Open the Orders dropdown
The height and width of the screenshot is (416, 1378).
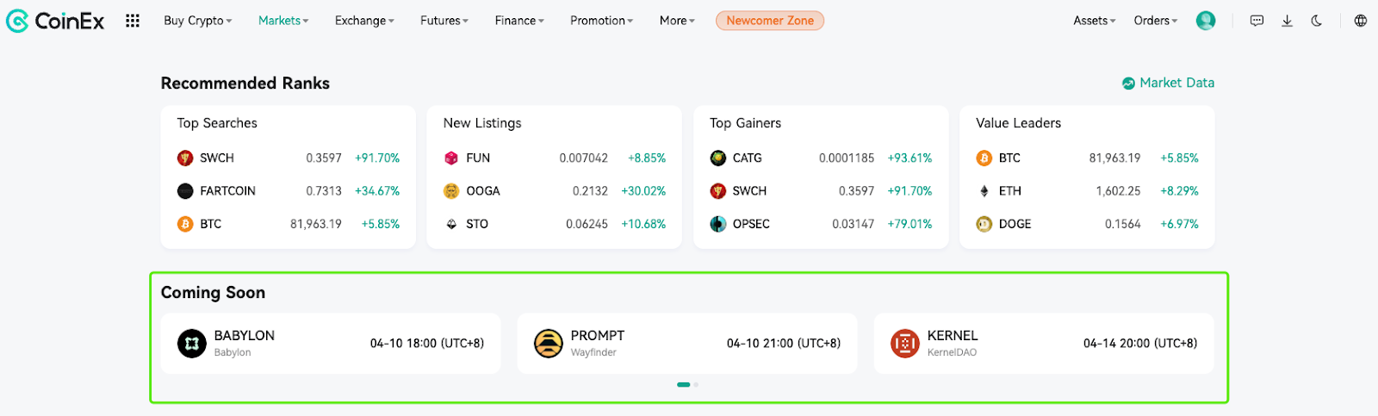[x=1156, y=21]
